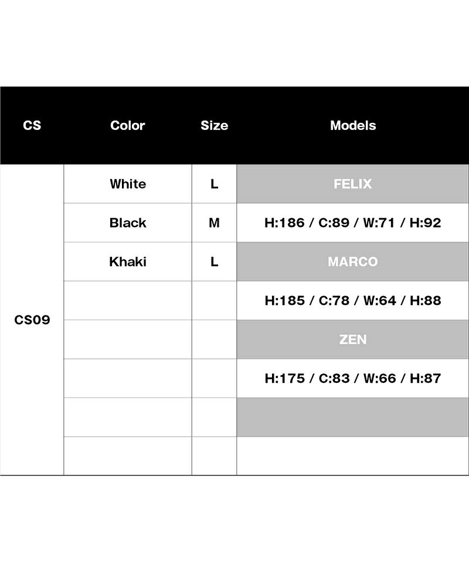Select the FELIX model name cell

click(353, 184)
